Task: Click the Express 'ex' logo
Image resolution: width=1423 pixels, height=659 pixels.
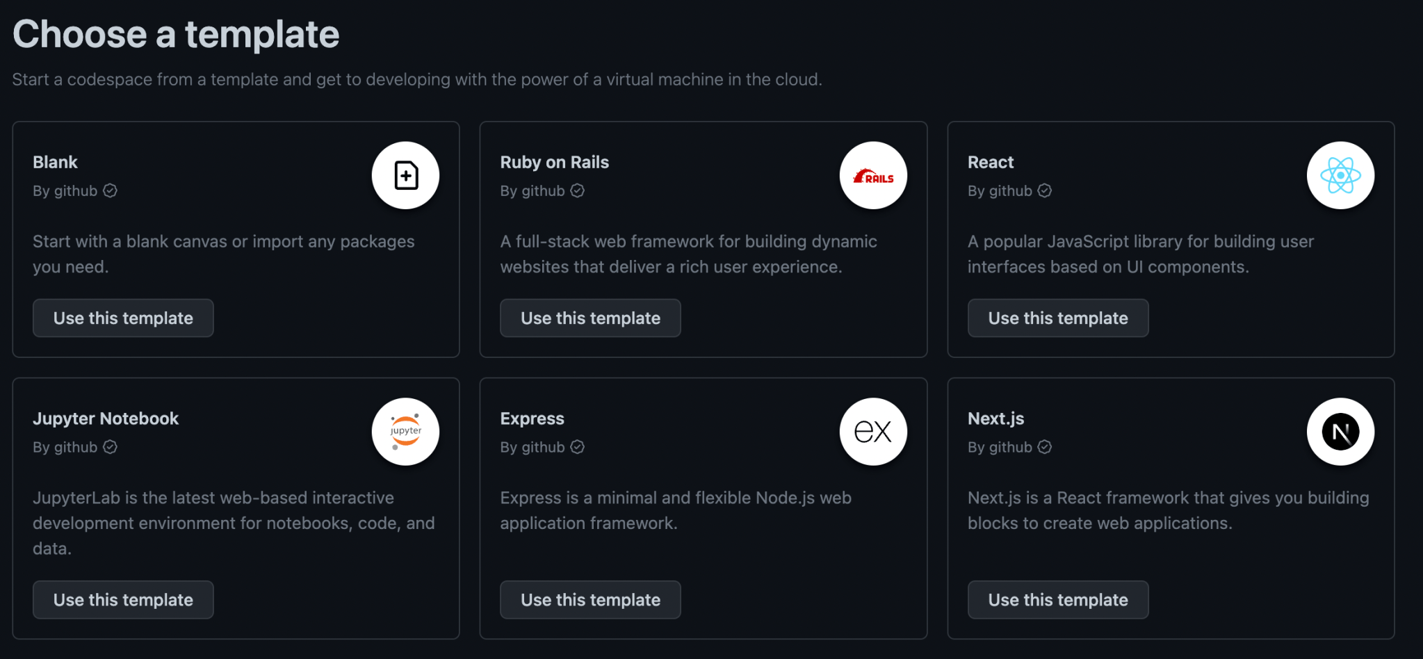Action: pos(873,431)
